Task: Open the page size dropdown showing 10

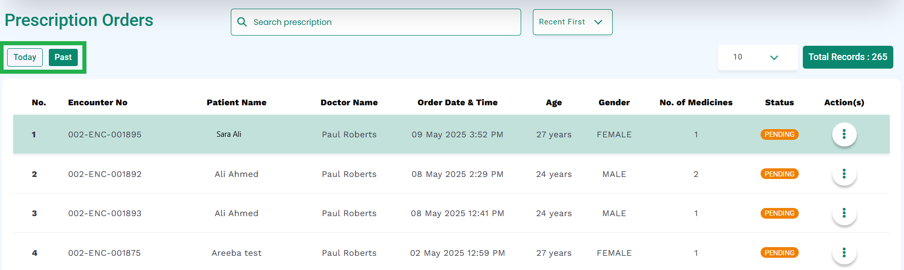Action: (758, 57)
